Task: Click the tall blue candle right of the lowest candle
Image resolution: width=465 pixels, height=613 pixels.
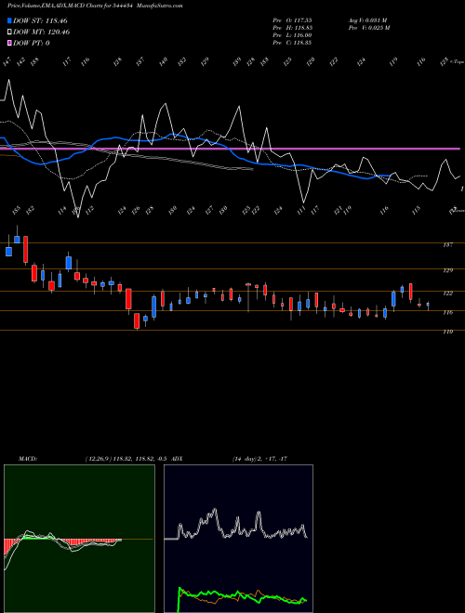Action: (x=153, y=306)
